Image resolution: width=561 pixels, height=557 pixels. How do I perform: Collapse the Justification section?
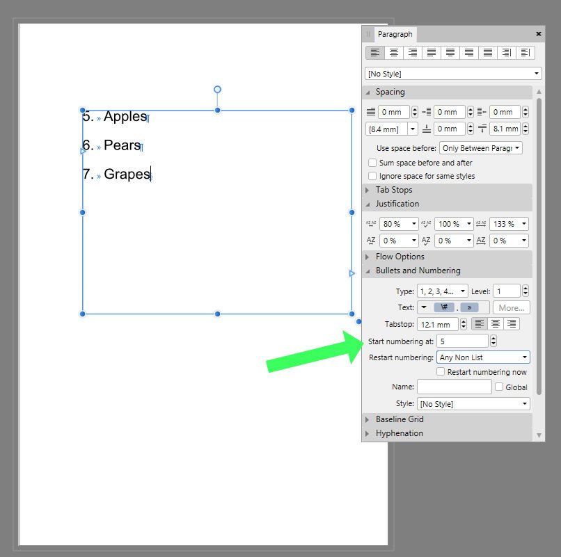tap(368, 204)
